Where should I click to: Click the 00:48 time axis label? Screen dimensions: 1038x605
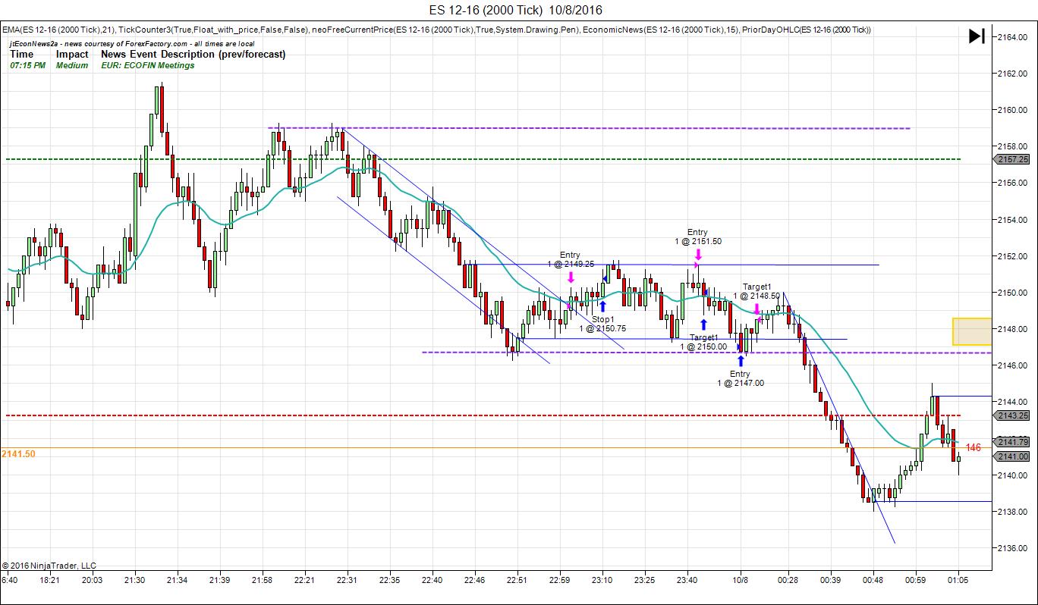click(873, 580)
